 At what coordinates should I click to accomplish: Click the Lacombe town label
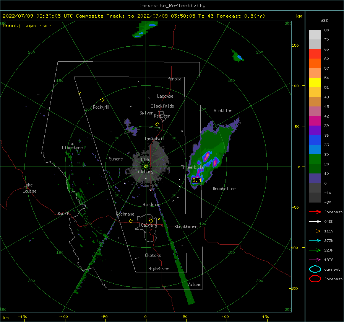pyautogui.click(x=165, y=96)
